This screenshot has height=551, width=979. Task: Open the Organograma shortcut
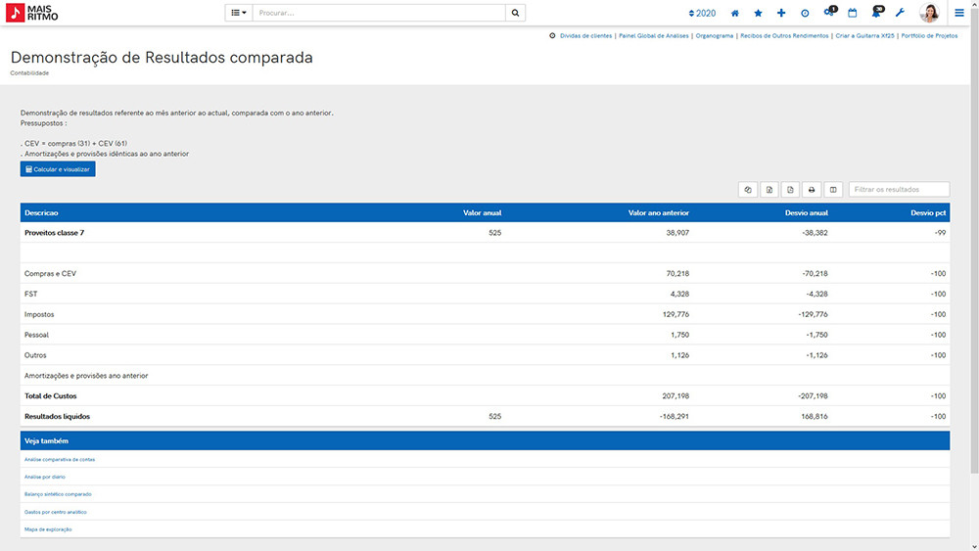[x=715, y=35]
